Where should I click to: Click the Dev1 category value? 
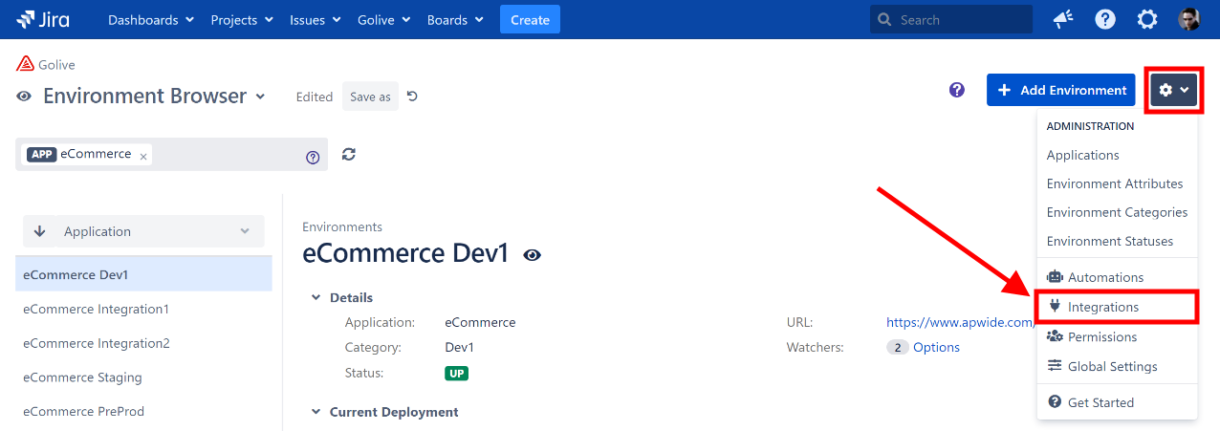pyautogui.click(x=460, y=347)
